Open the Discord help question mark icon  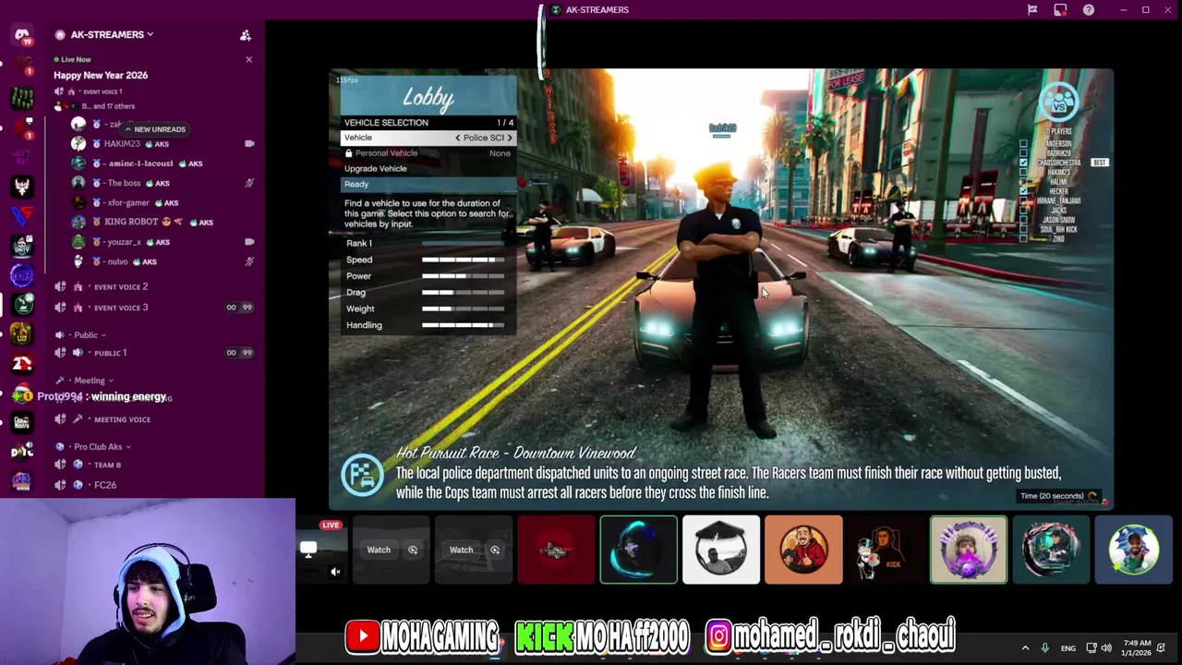(x=1089, y=10)
